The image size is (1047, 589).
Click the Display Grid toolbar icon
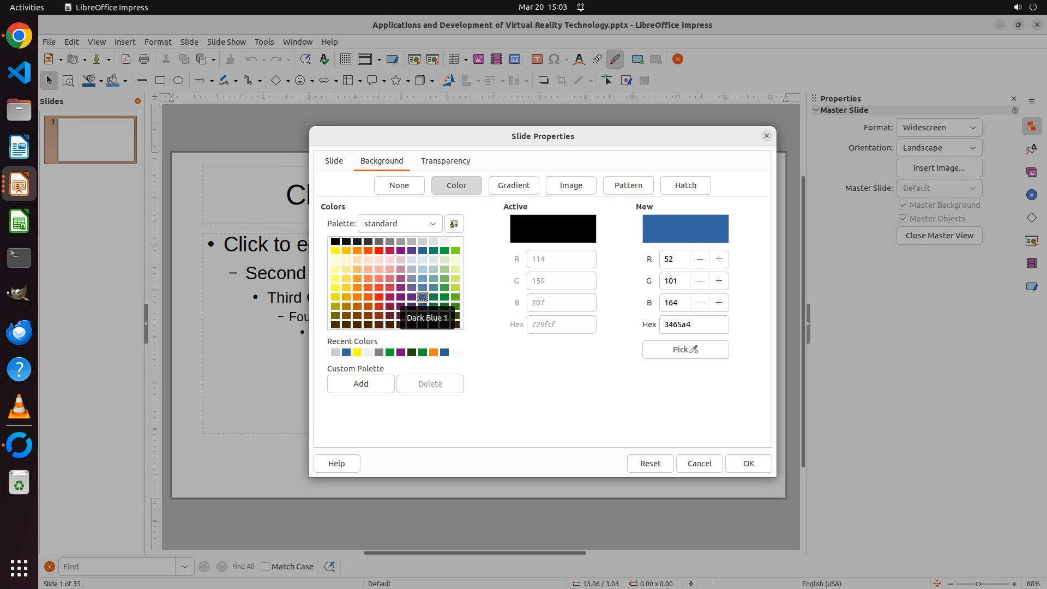pyautogui.click(x=345, y=59)
